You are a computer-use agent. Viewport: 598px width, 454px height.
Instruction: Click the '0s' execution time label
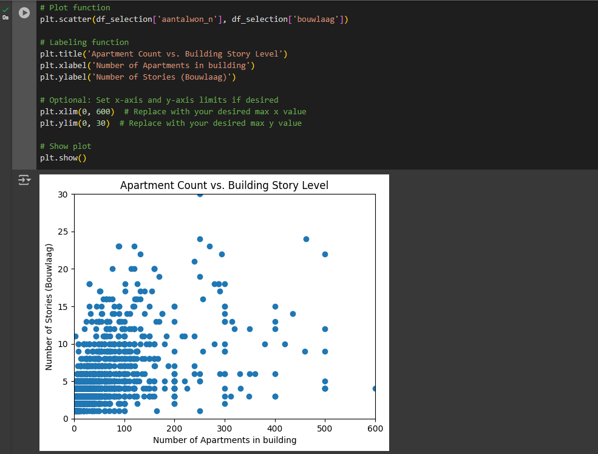[5, 18]
